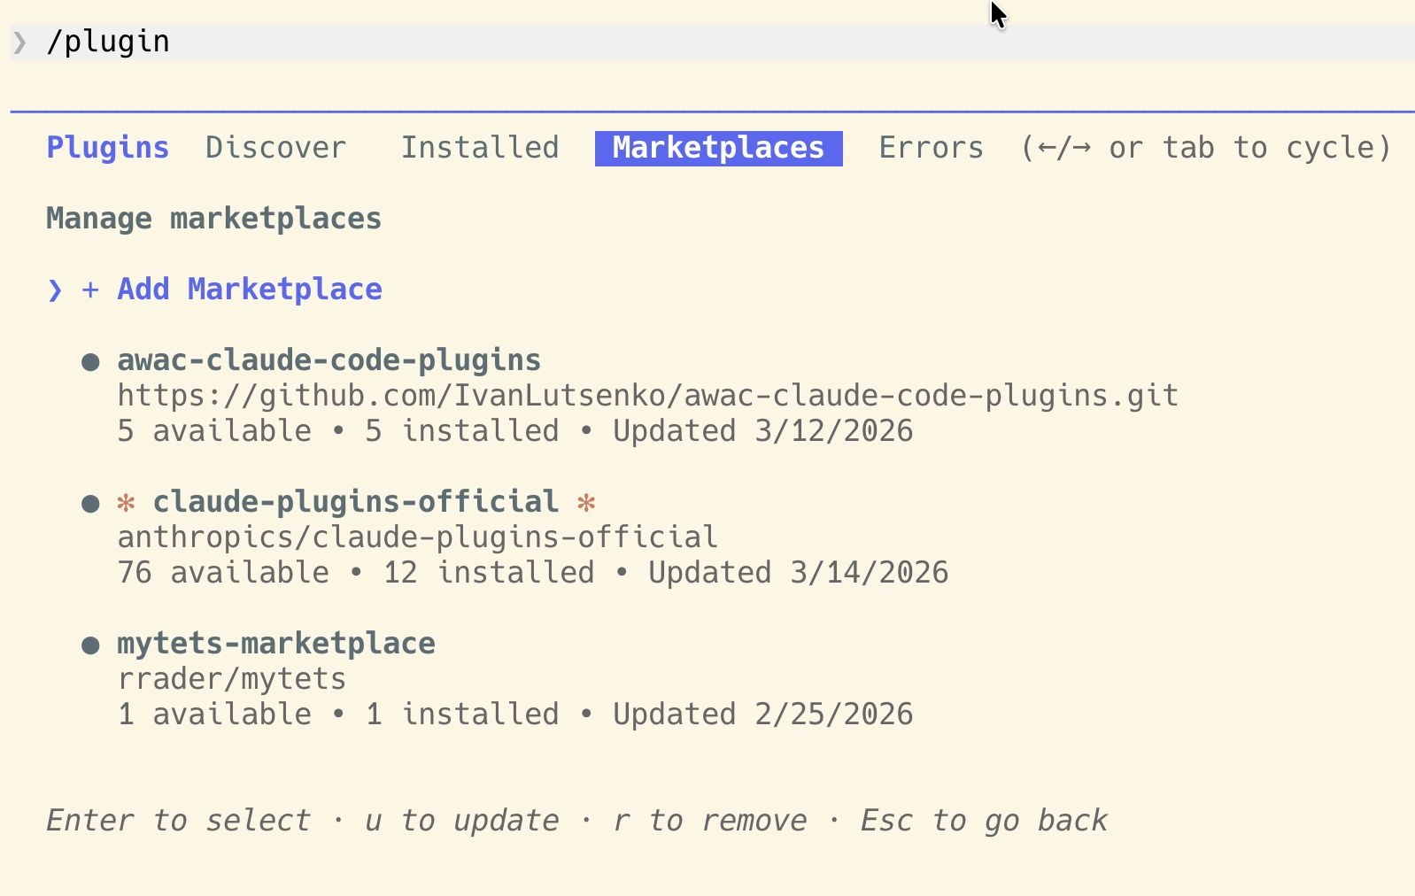Click the bullet beside awac-claude-code-plugins

coord(90,361)
